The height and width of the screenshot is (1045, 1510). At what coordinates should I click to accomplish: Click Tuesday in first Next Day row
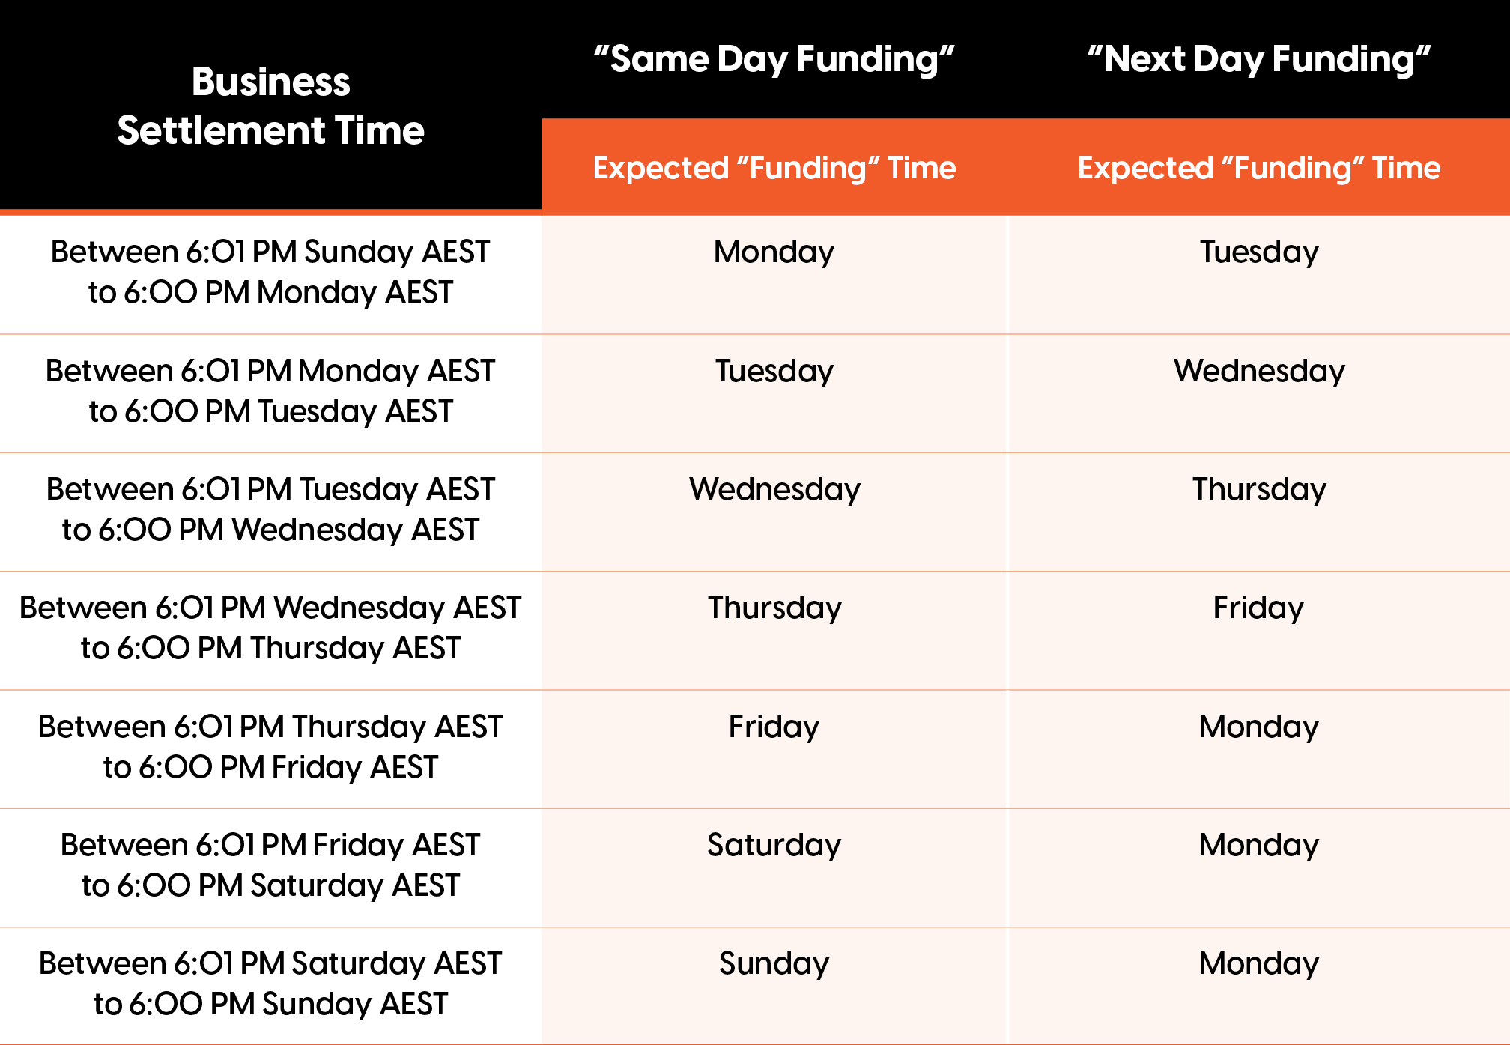click(1259, 252)
